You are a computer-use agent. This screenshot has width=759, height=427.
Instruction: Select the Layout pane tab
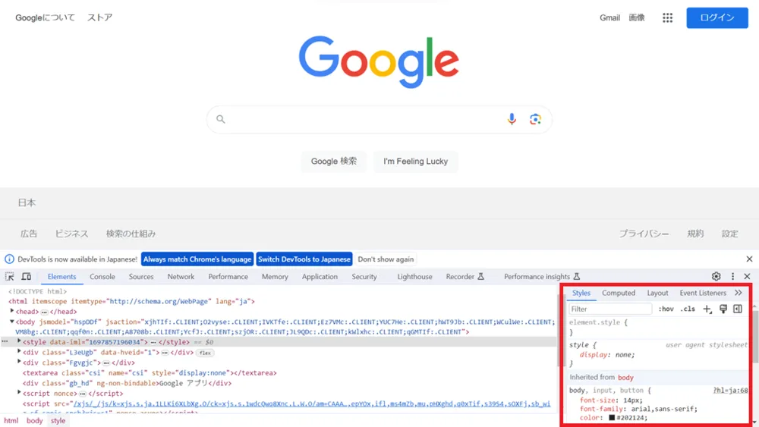(x=657, y=293)
